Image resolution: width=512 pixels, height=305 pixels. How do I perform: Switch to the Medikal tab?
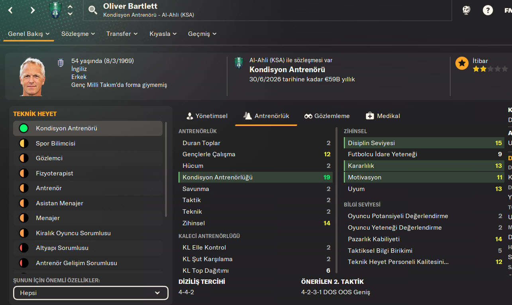click(383, 116)
